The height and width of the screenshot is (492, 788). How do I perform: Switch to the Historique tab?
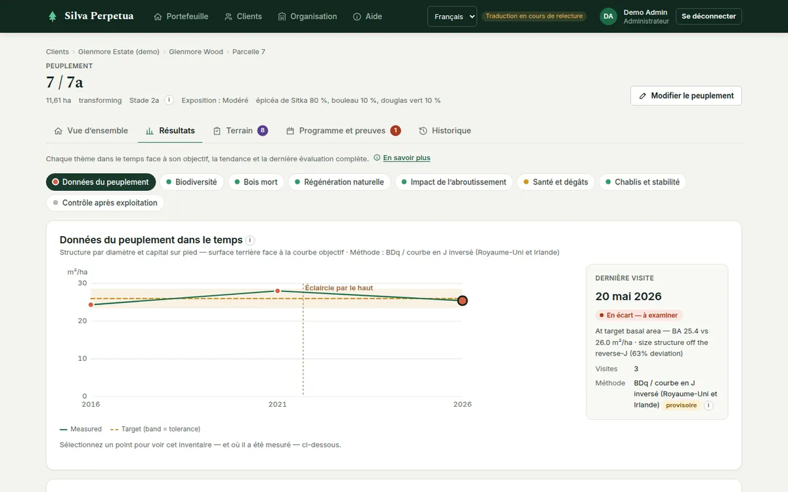coord(445,131)
